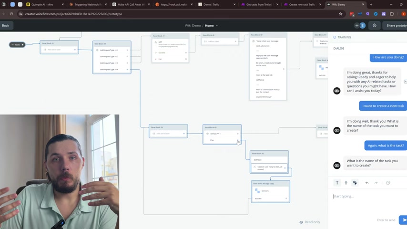Click the GET API step

tap(170, 44)
